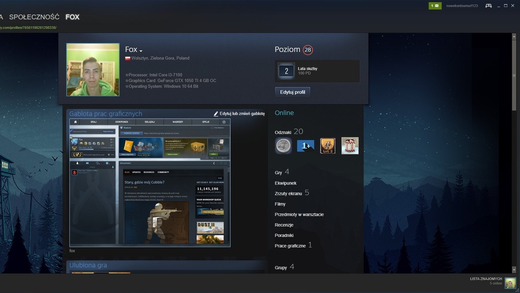
Task: Click the Ulubiona gra heading
Action: (88, 265)
